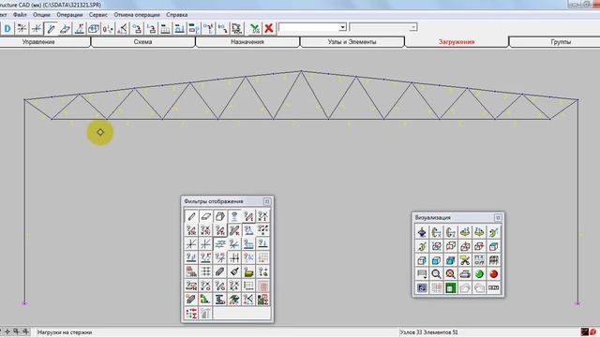Click the yellow folder filter icon

point(248,271)
